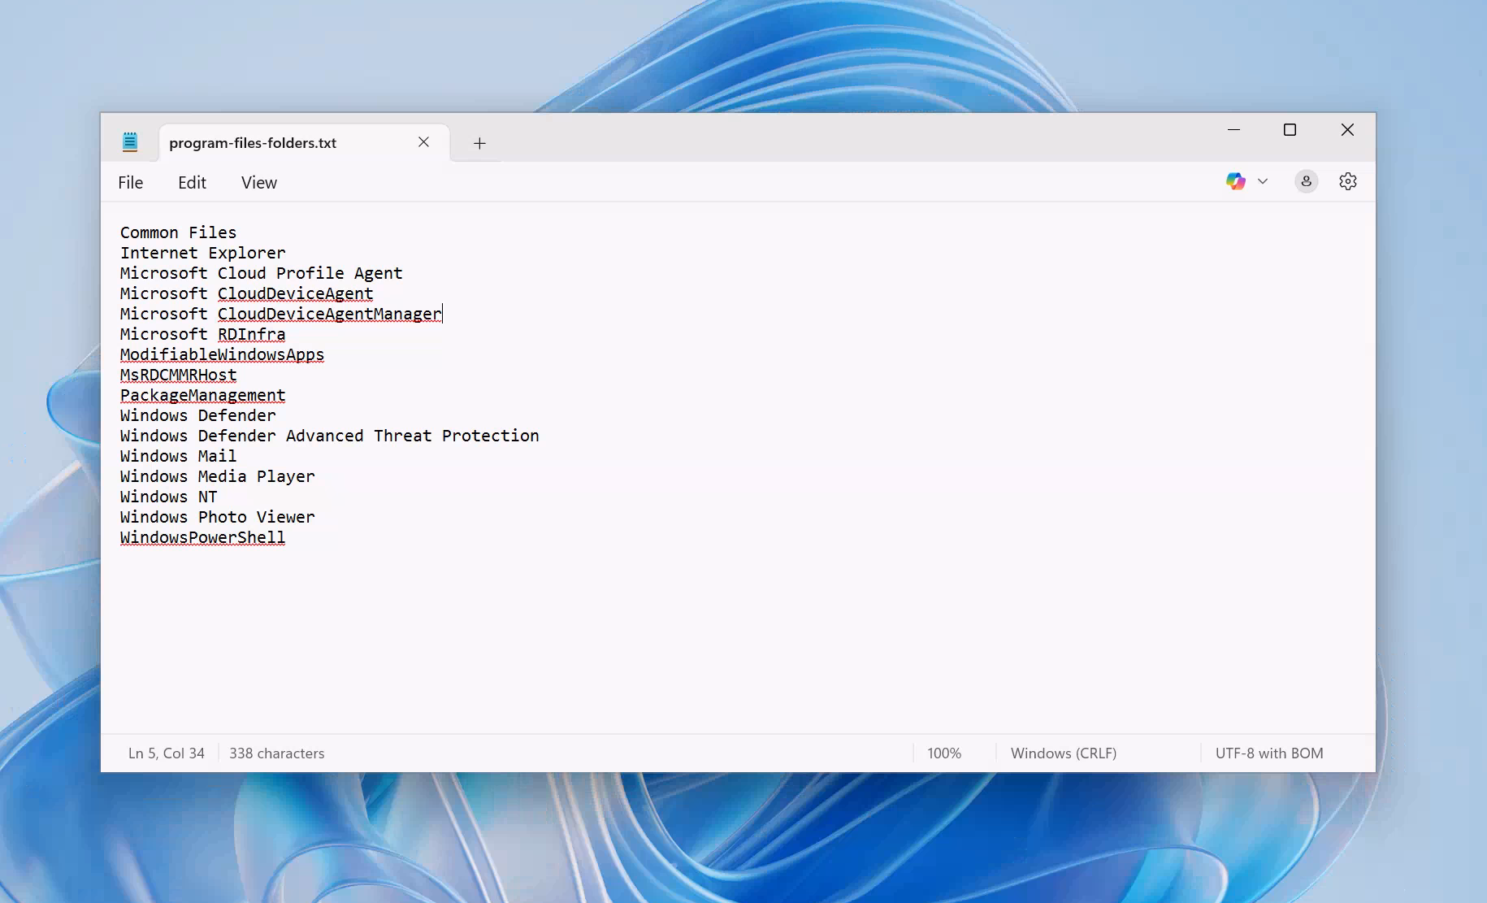Click the 'Common Files' line
1487x903 pixels.
point(179,232)
